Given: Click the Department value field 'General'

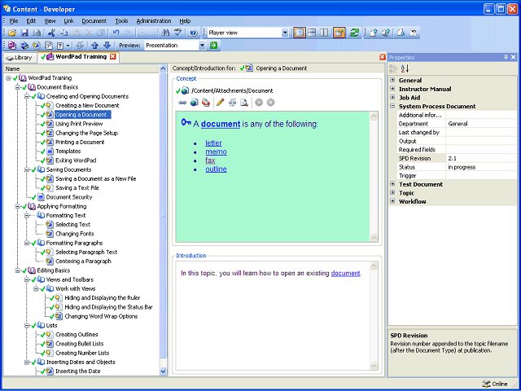Looking at the screenshot, I should (481, 124).
